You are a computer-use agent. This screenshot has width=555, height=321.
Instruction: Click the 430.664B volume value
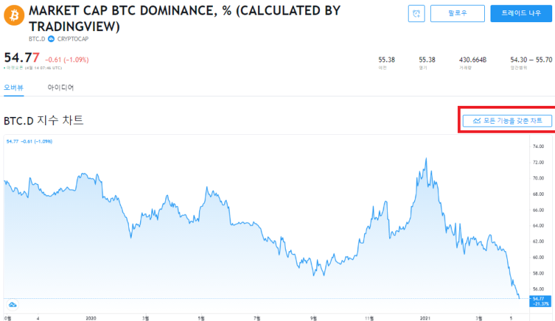[472, 59]
